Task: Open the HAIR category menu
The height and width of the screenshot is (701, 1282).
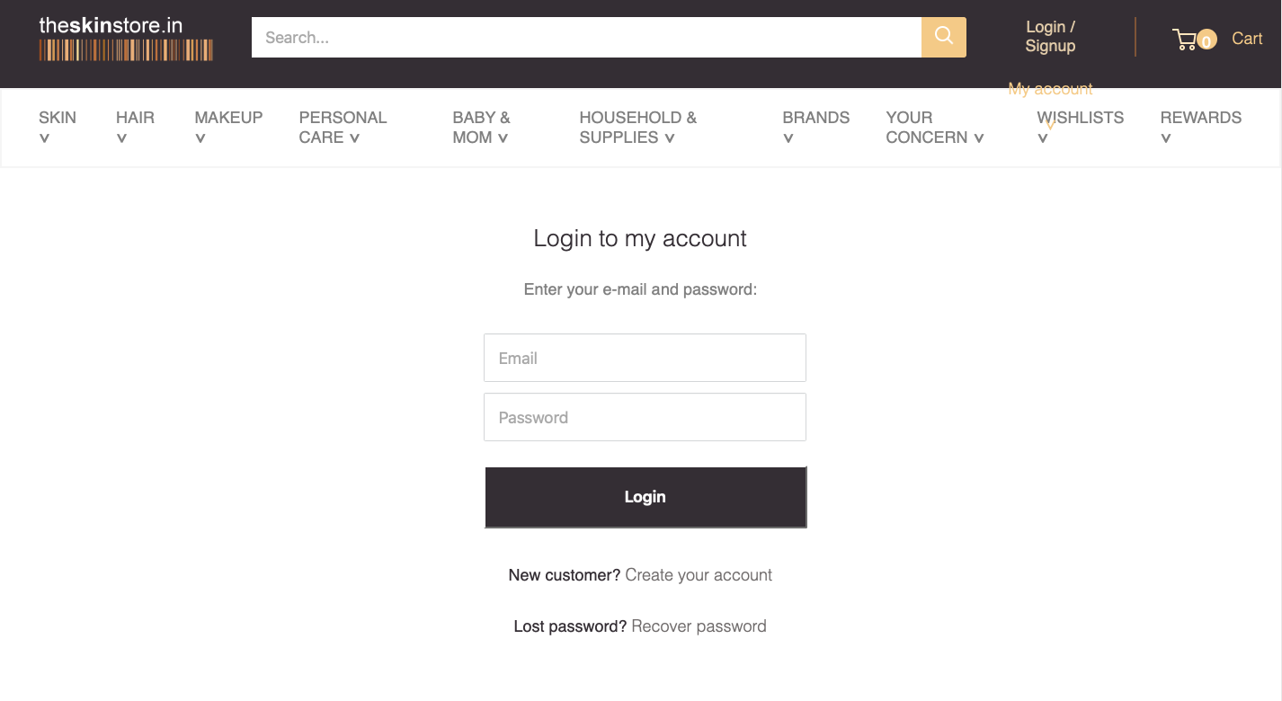Action: 135,127
